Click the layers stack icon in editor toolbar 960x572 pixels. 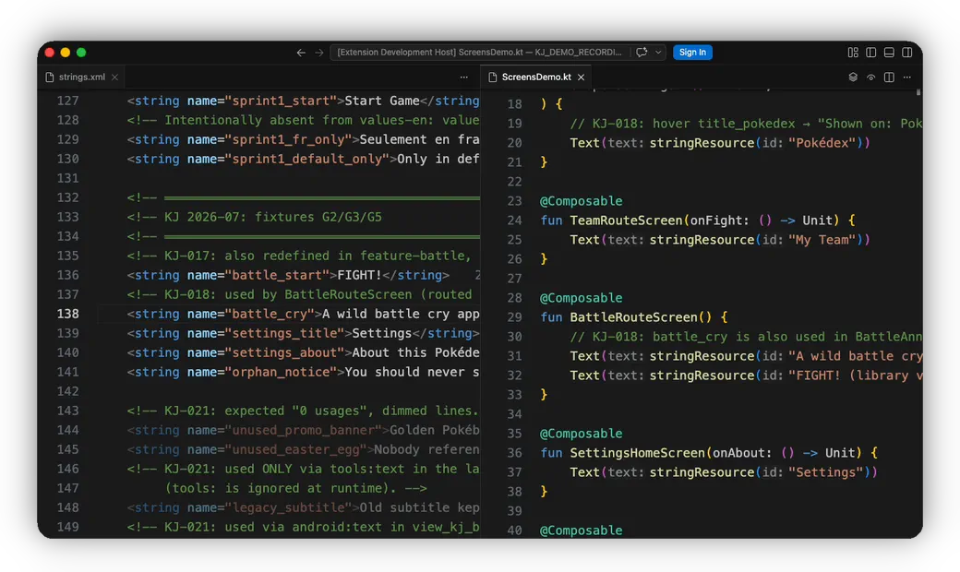[x=853, y=77]
